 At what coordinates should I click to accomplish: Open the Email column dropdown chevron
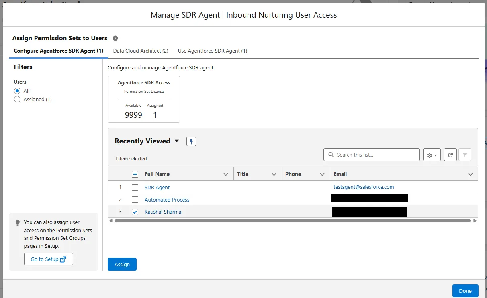point(471,174)
